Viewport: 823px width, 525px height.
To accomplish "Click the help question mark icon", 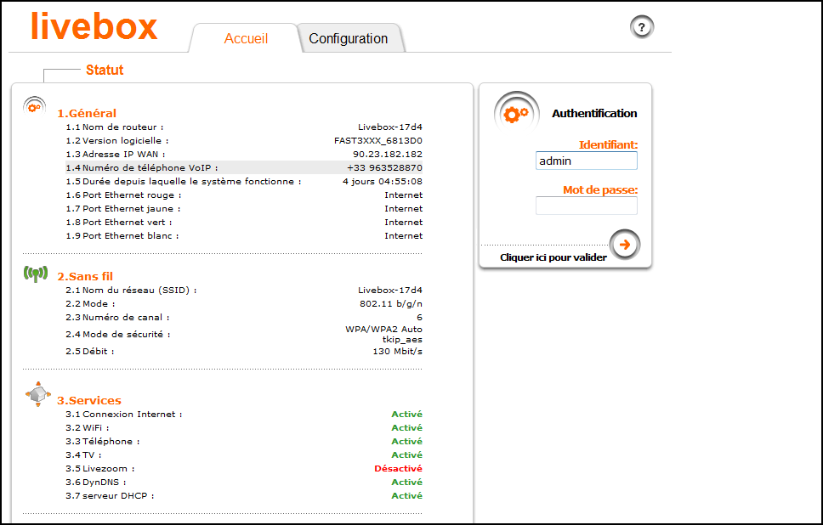I will click(x=642, y=27).
